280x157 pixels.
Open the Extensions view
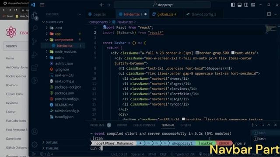(x=35, y=68)
